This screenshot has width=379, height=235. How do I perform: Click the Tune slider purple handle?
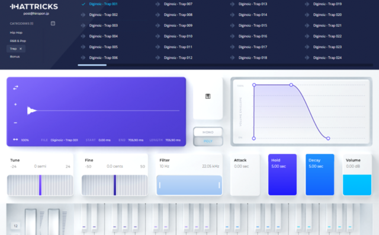click(40, 185)
